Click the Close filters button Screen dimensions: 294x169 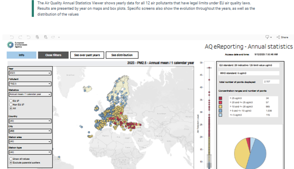[x=53, y=55]
